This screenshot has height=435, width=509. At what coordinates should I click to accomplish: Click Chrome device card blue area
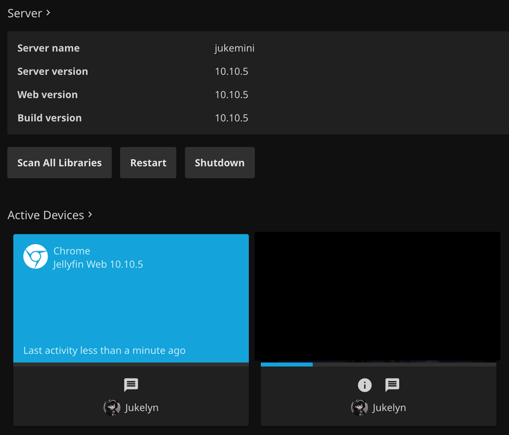(x=131, y=298)
